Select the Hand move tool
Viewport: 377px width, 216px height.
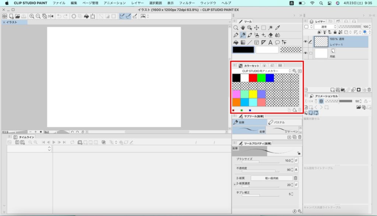[x=243, y=28]
